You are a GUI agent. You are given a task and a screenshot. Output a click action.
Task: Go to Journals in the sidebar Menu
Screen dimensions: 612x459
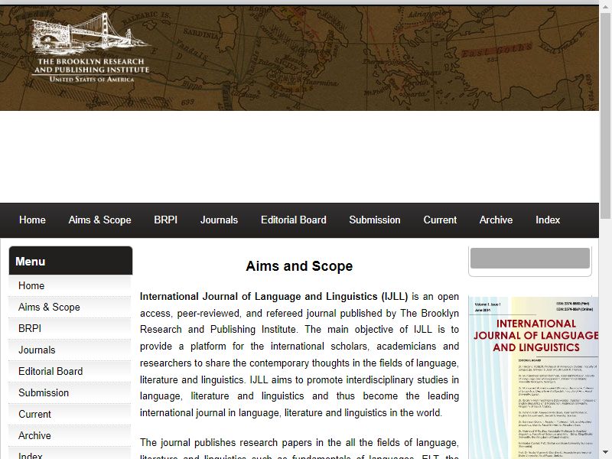(70, 350)
